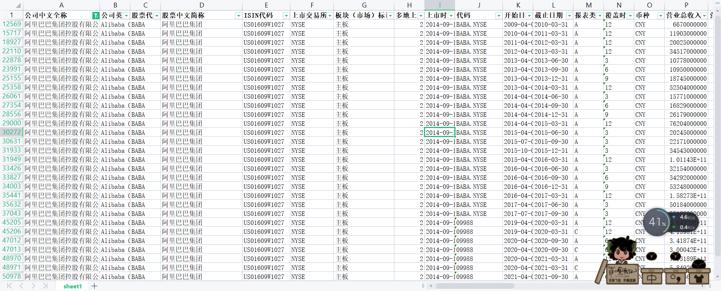The width and height of the screenshot is (721, 291).
Task: Click CNY cell in row 33426
Action: pos(649,169)
